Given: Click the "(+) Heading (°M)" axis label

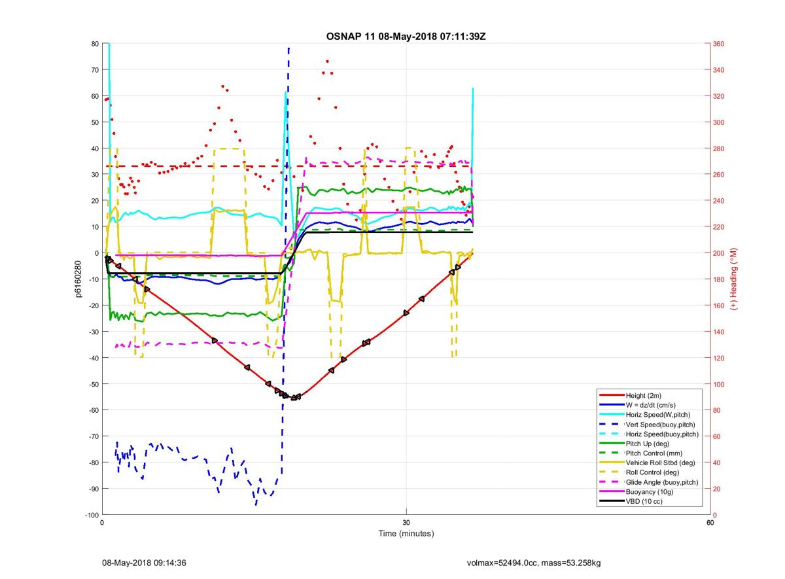Looking at the screenshot, I should point(733,279).
